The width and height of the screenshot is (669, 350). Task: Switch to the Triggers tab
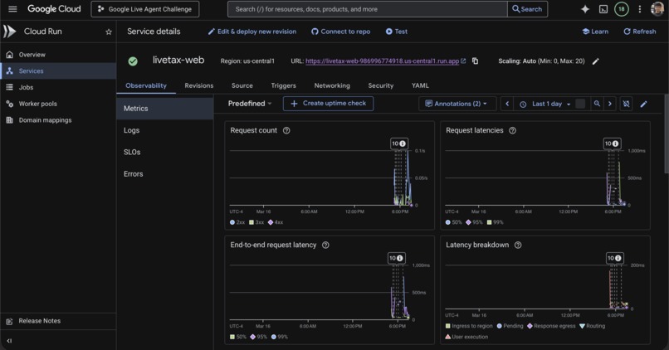[283, 85]
